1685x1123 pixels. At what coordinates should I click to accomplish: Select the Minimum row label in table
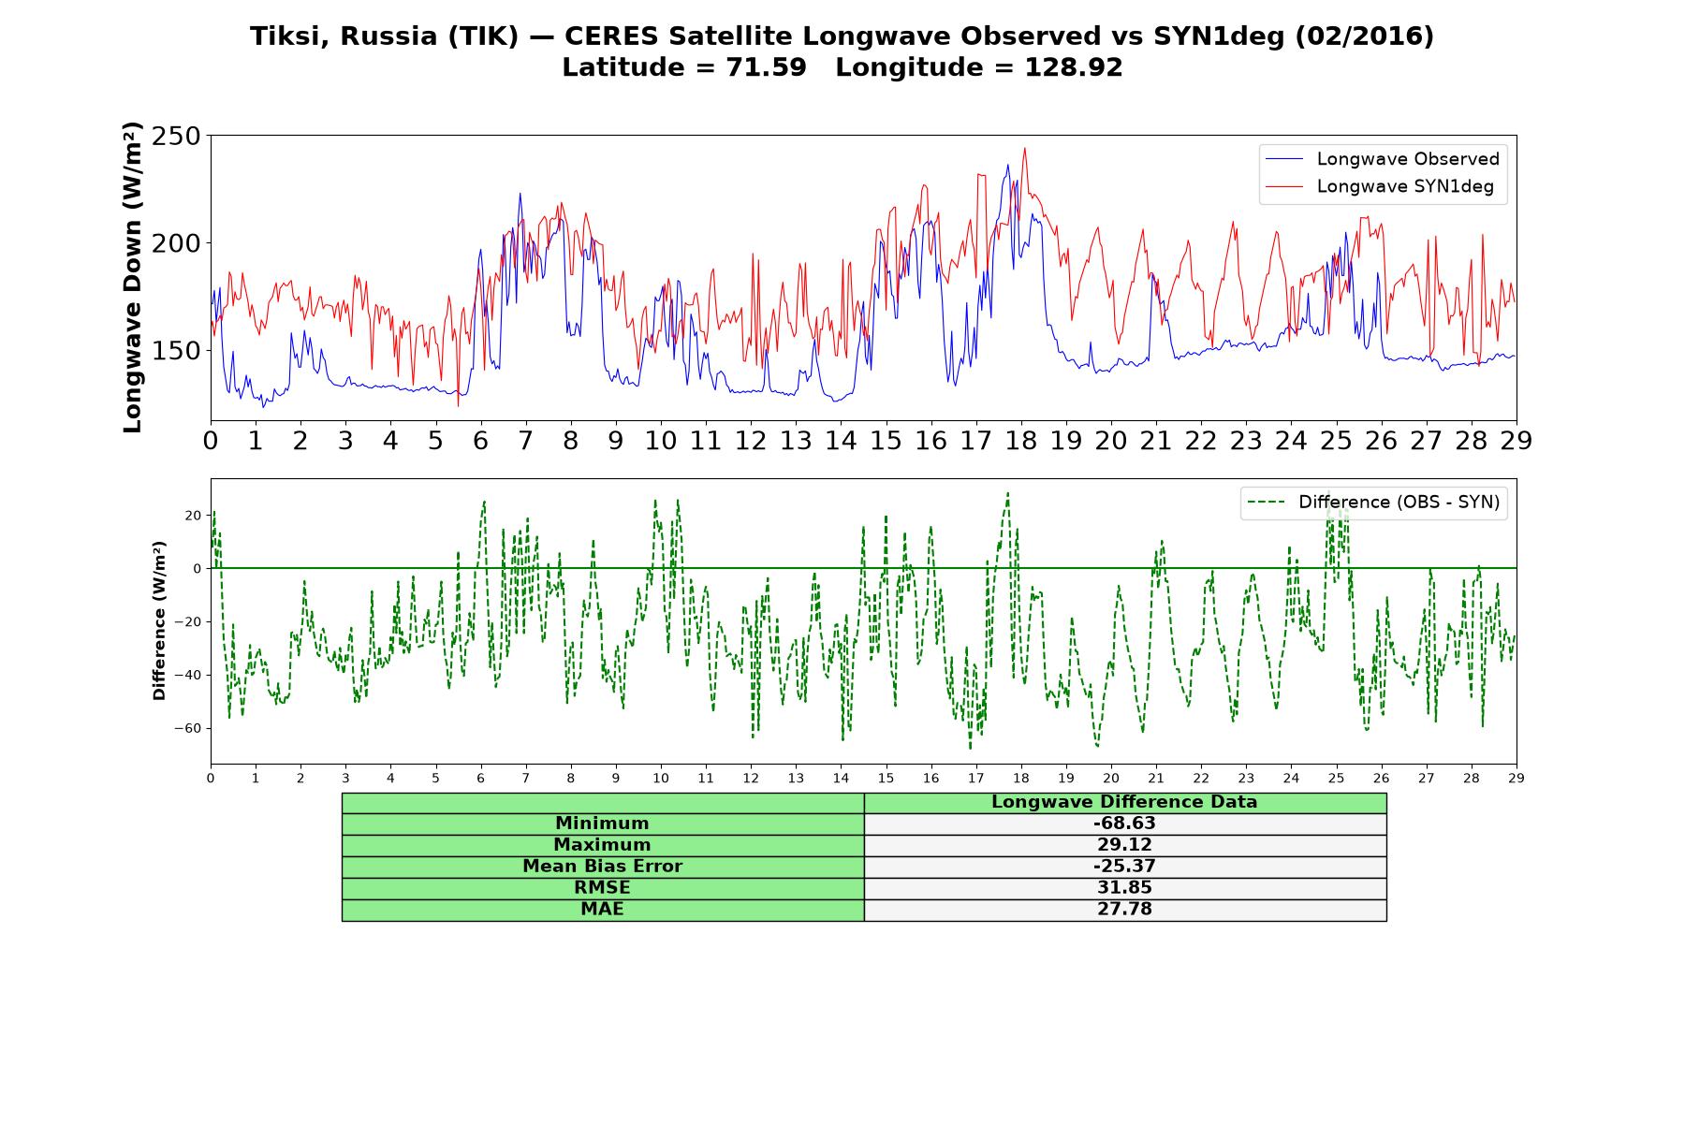pyautogui.click(x=603, y=824)
